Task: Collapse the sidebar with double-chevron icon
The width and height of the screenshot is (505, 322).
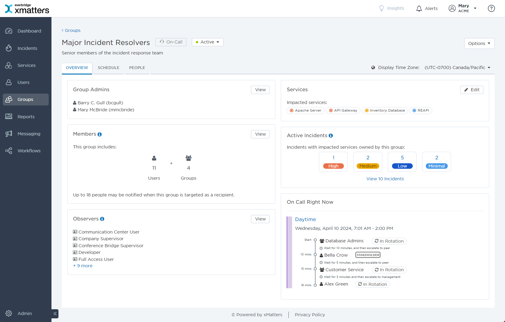Action: click(55, 313)
